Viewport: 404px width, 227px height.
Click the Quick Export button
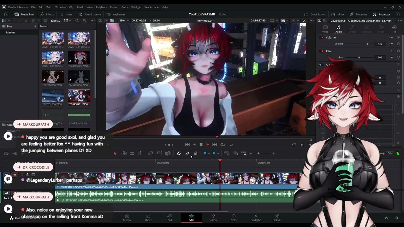click(315, 14)
